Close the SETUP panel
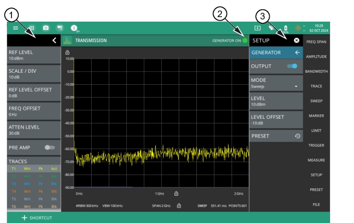The image size is (354, 223). tap(297, 40)
